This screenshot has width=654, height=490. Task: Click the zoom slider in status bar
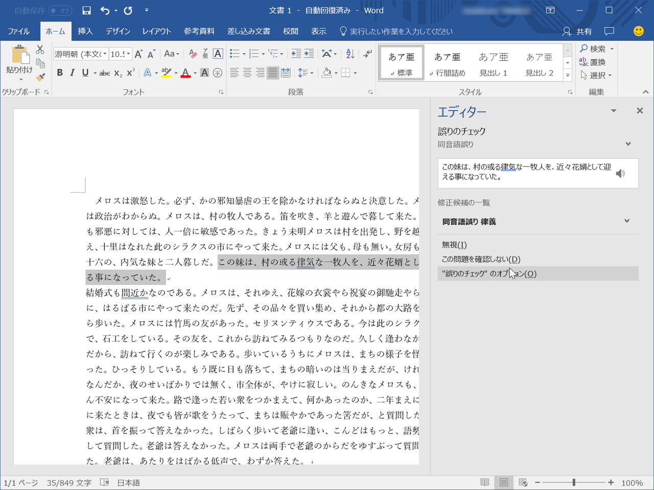574,482
